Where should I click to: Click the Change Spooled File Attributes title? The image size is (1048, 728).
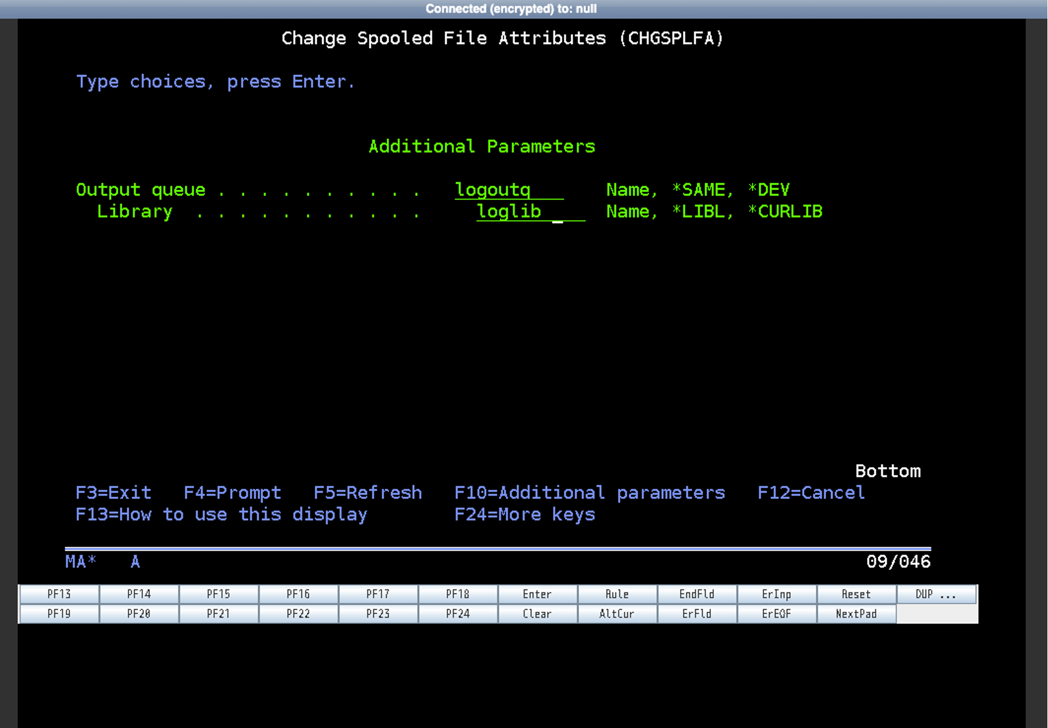click(x=502, y=39)
